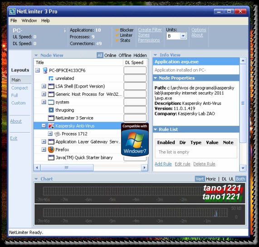Show only UL in chart
Image resolution: width=259 pixels, height=247 pixels.
tap(231, 179)
